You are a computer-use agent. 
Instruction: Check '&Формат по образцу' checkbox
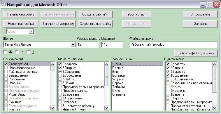pos(60,106)
